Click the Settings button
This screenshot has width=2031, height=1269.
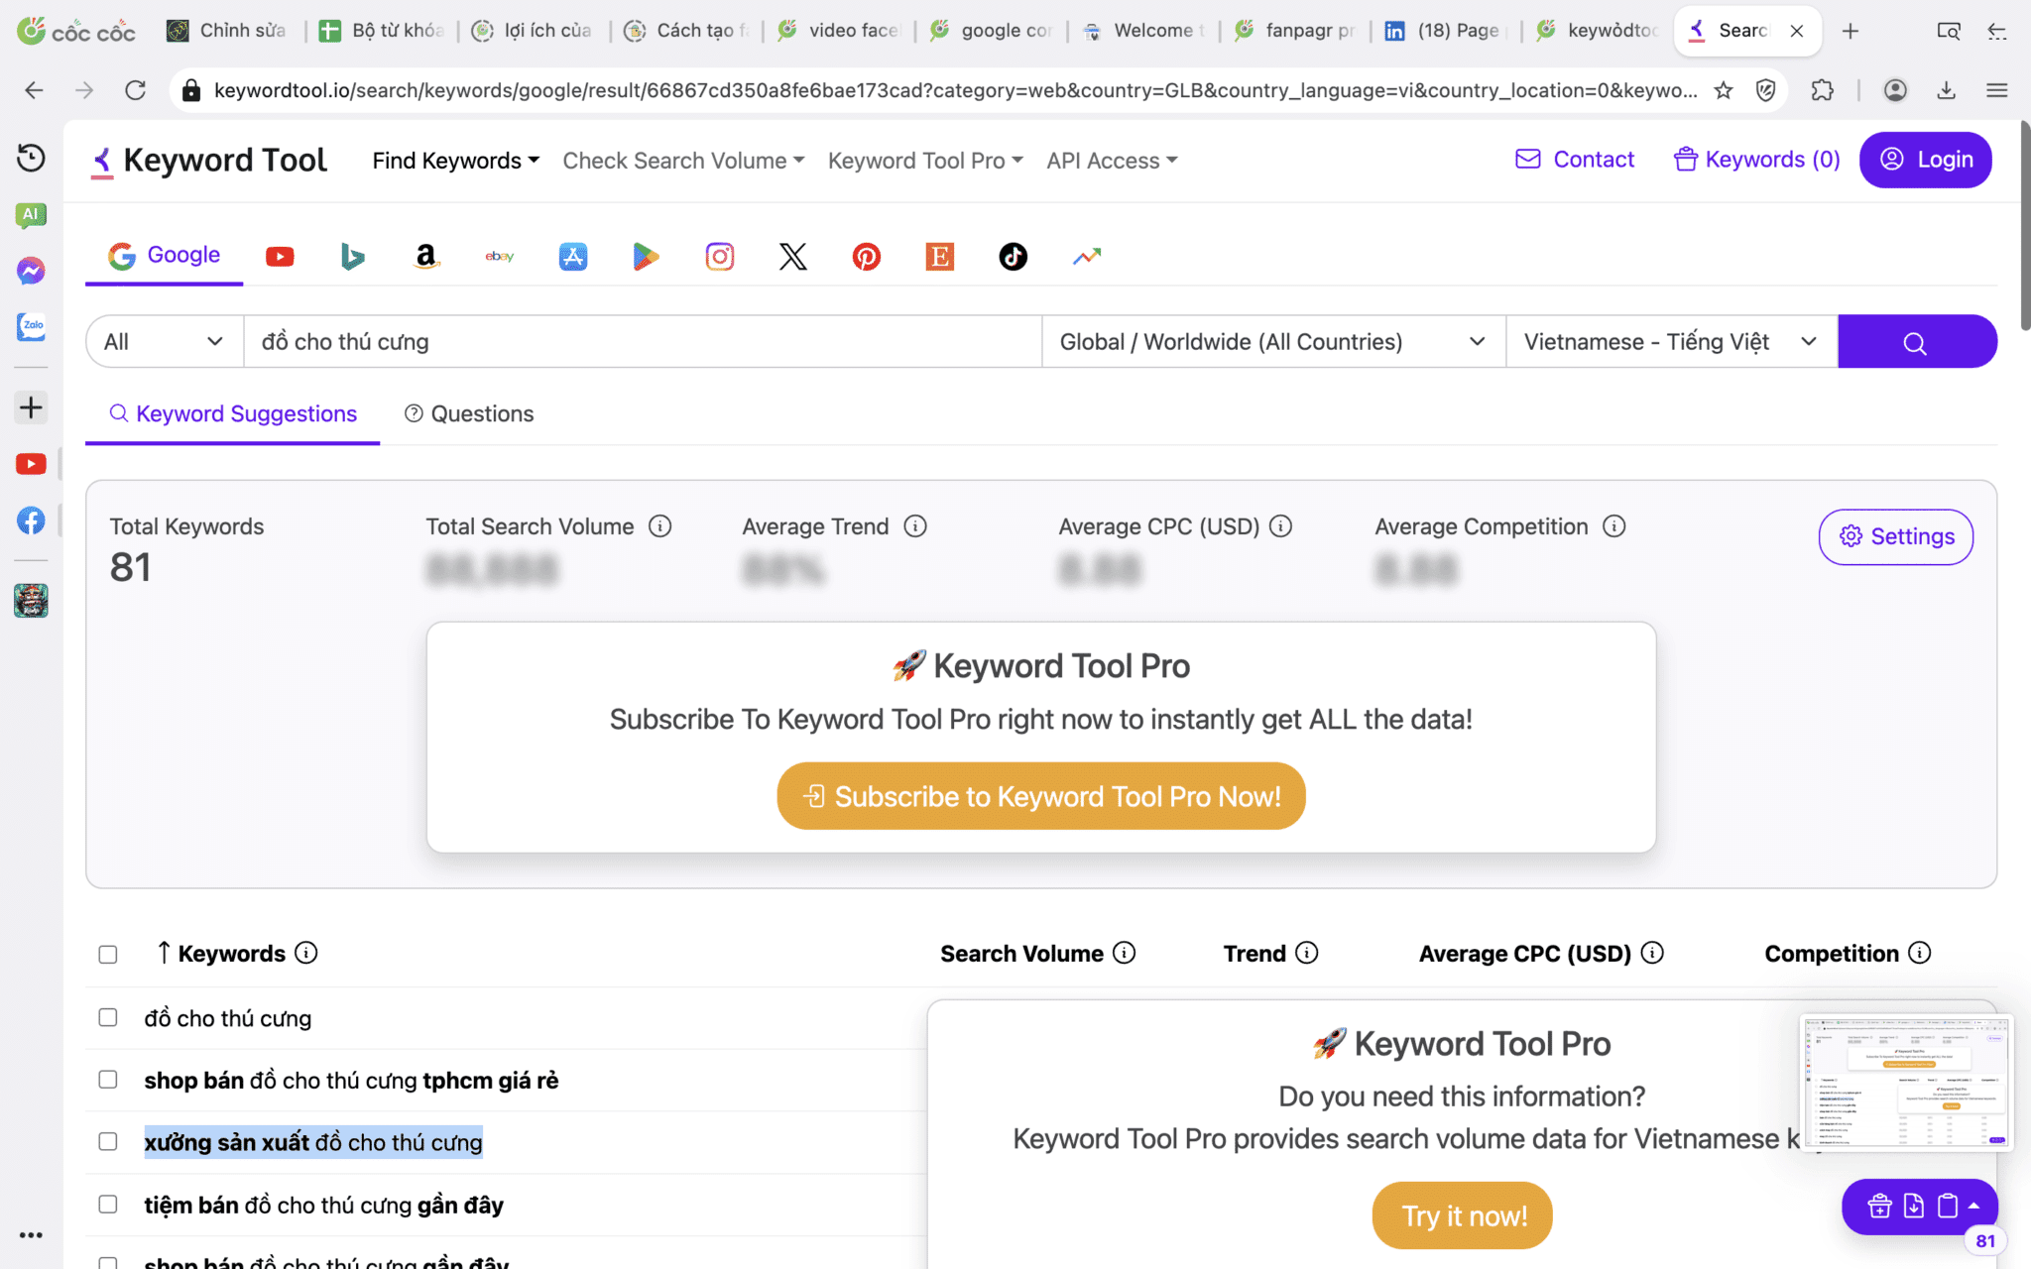coord(1896,536)
